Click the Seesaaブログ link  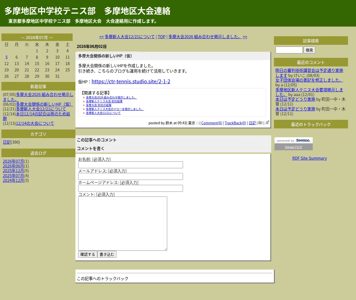pos(294,147)
